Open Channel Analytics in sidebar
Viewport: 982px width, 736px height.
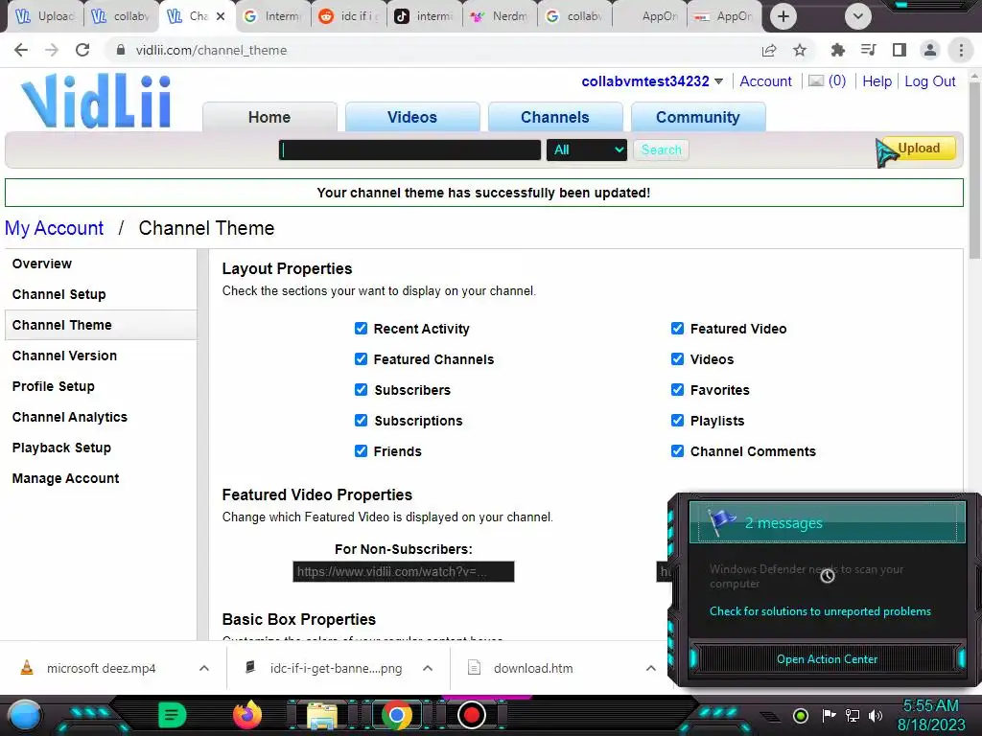pyautogui.click(x=69, y=417)
